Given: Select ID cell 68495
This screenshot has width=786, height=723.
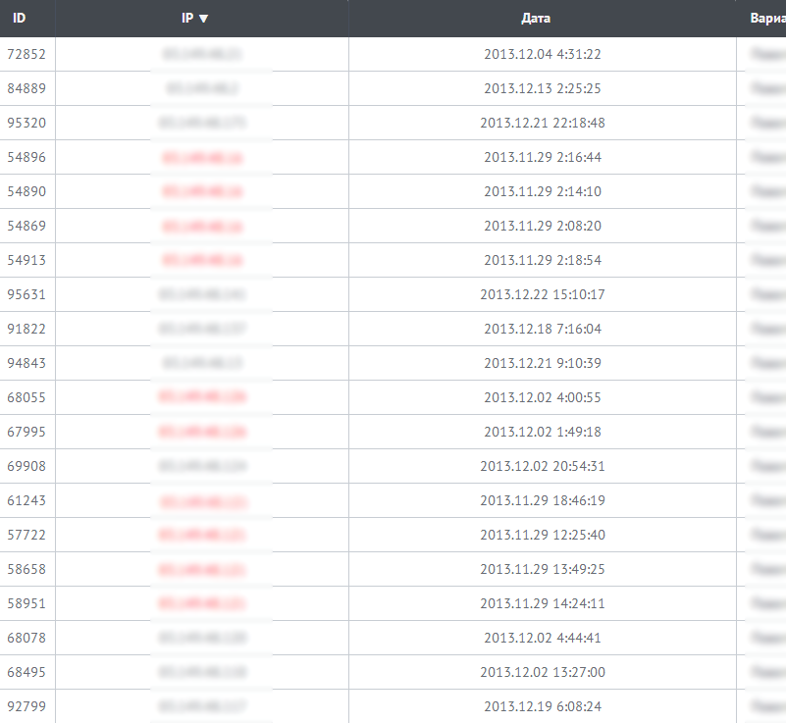Looking at the screenshot, I should click(26, 672).
